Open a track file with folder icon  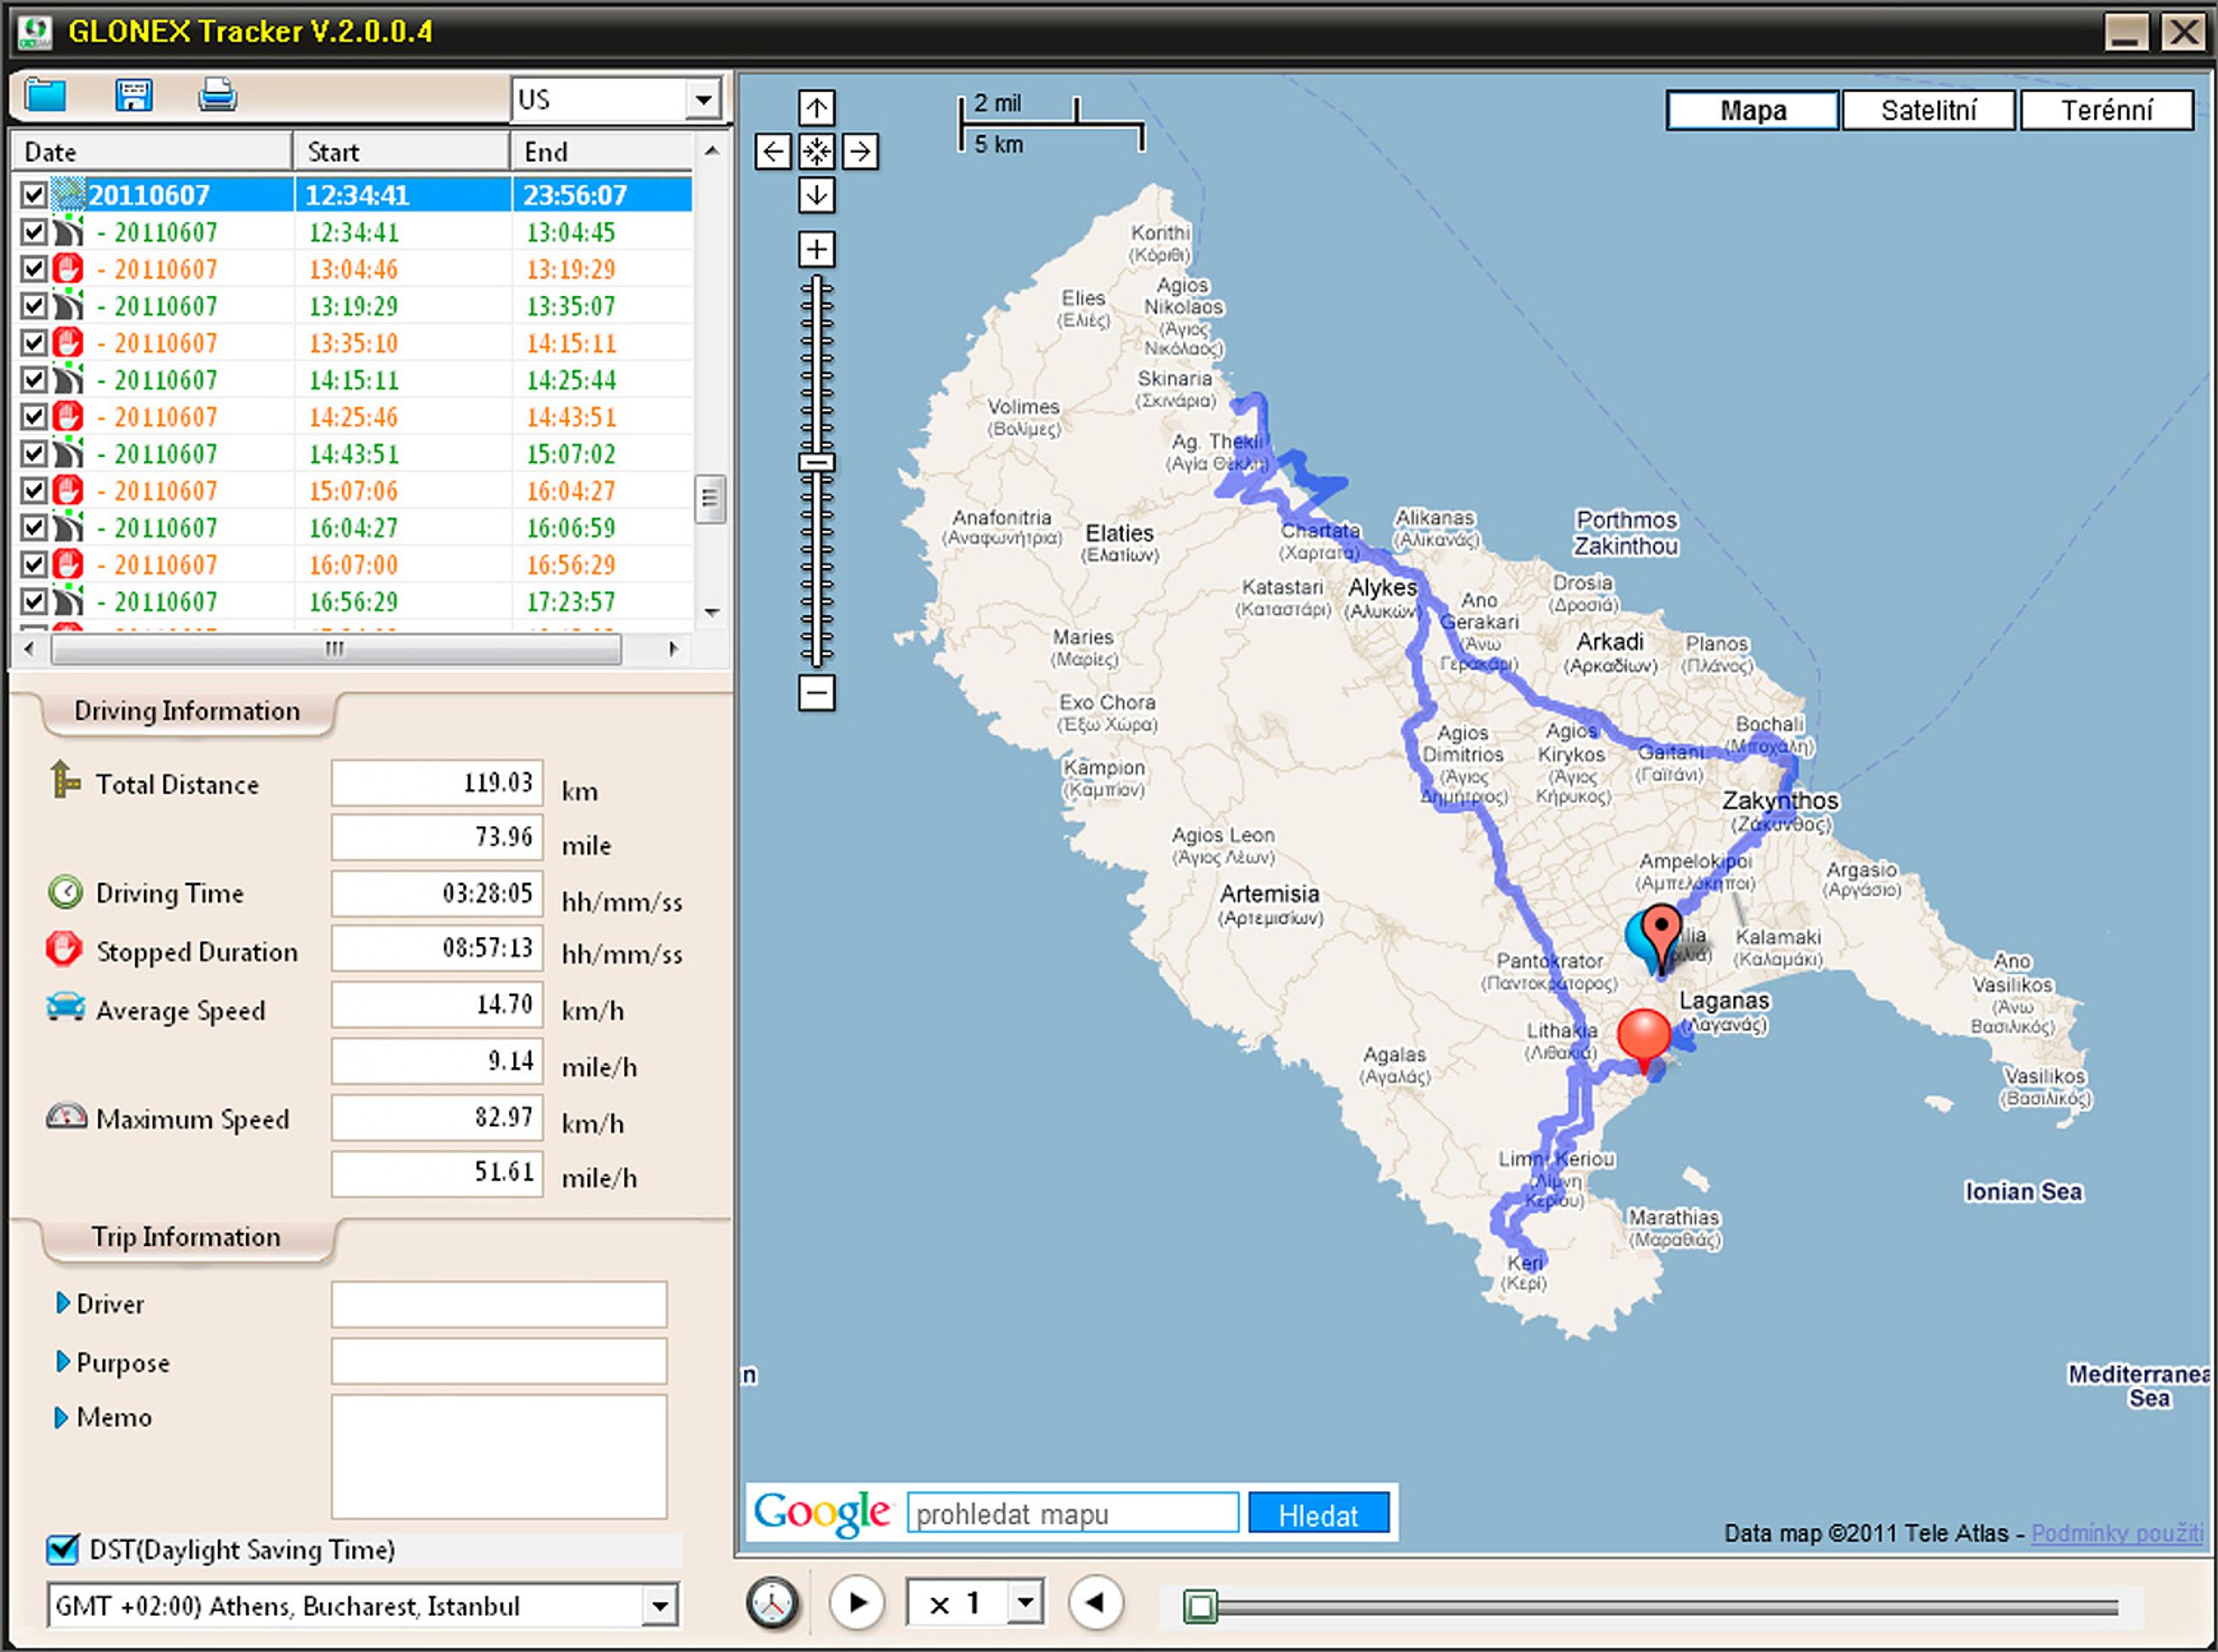click(45, 96)
